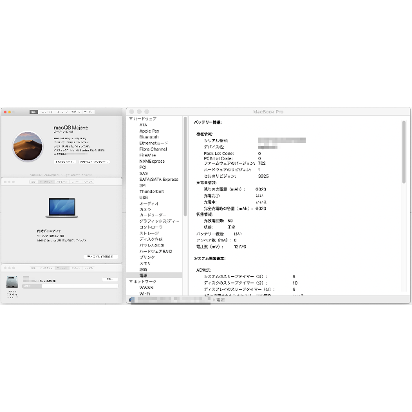Click the computer icon in System Report path bar

coord(132,299)
